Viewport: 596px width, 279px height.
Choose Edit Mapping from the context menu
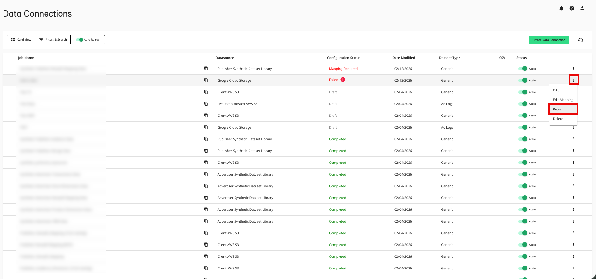563,100
